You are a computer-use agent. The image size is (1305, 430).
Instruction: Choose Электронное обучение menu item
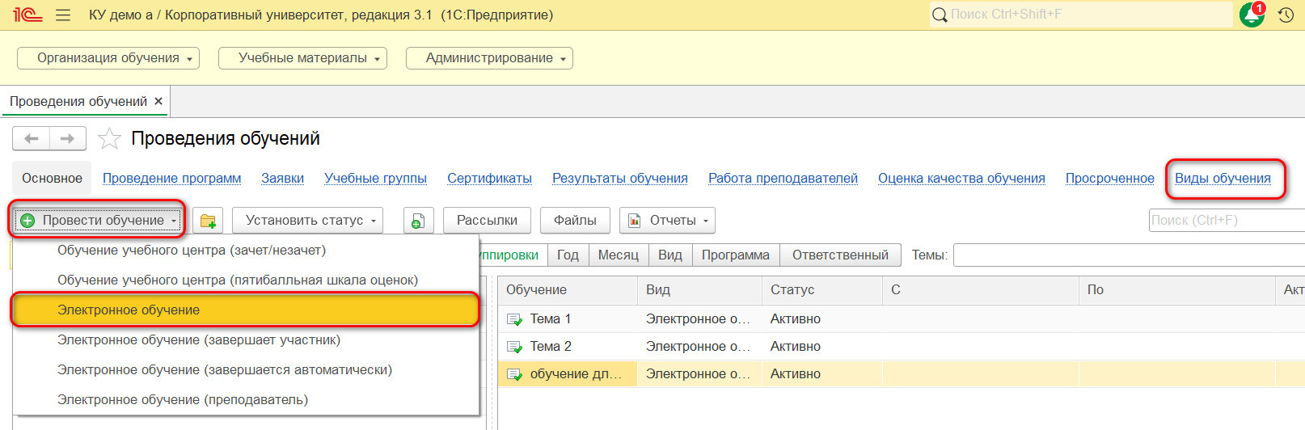(x=246, y=310)
